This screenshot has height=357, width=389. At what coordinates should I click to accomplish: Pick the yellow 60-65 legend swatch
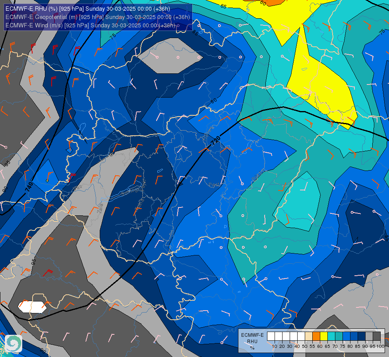click(324, 336)
